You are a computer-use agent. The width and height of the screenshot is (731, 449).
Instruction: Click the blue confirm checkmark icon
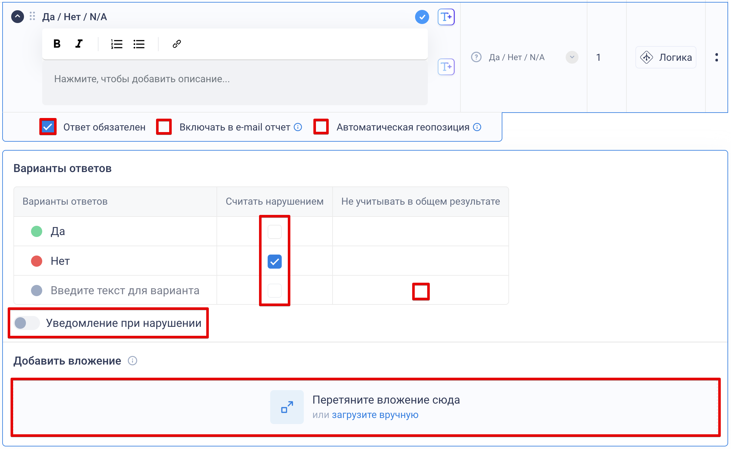point(422,17)
